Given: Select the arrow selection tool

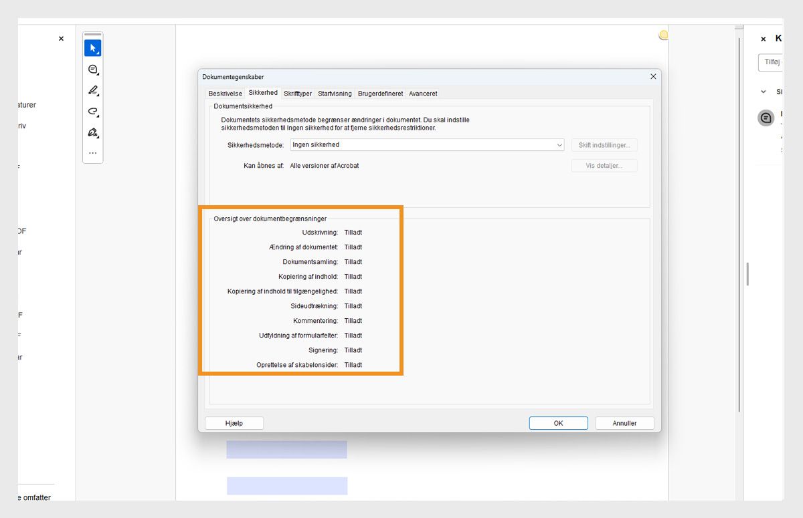Looking at the screenshot, I should click(92, 48).
